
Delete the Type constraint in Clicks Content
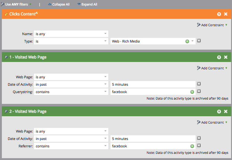tap(199, 41)
